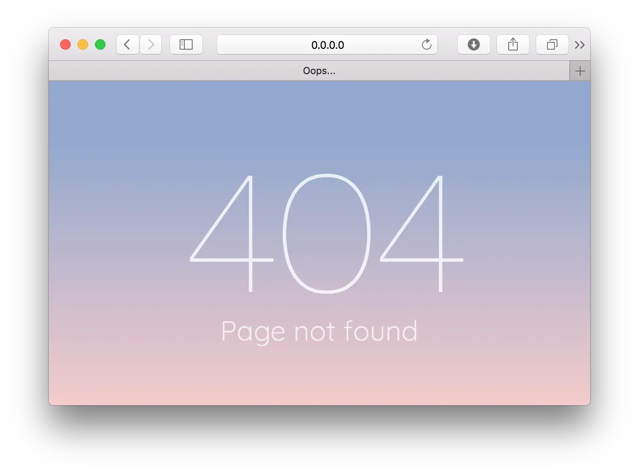The height and width of the screenshot is (475, 639).
Task: Expand the toolbar overflow double chevron
Action: 580,45
